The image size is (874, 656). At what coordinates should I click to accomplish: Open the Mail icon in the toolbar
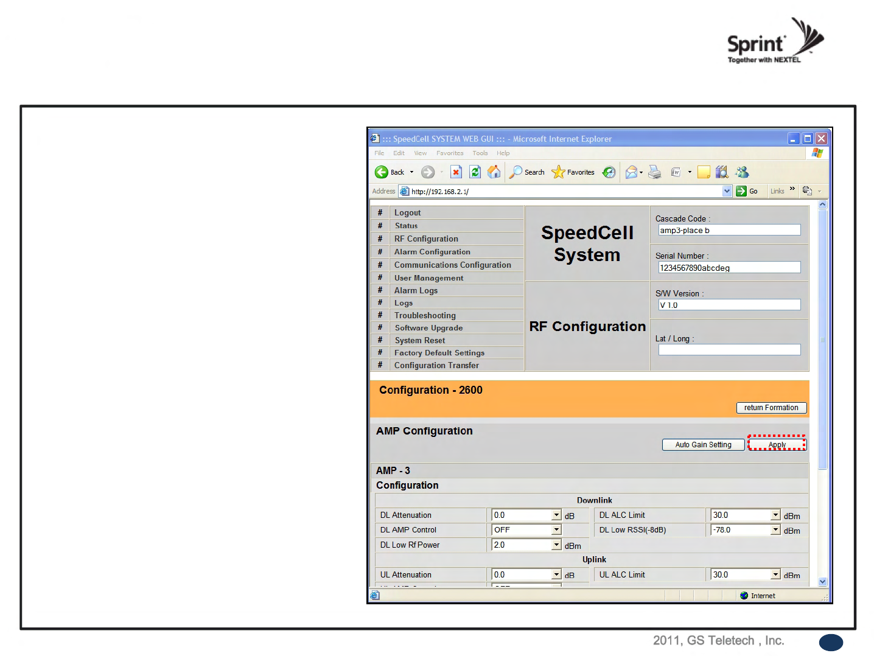tap(632, 172)
